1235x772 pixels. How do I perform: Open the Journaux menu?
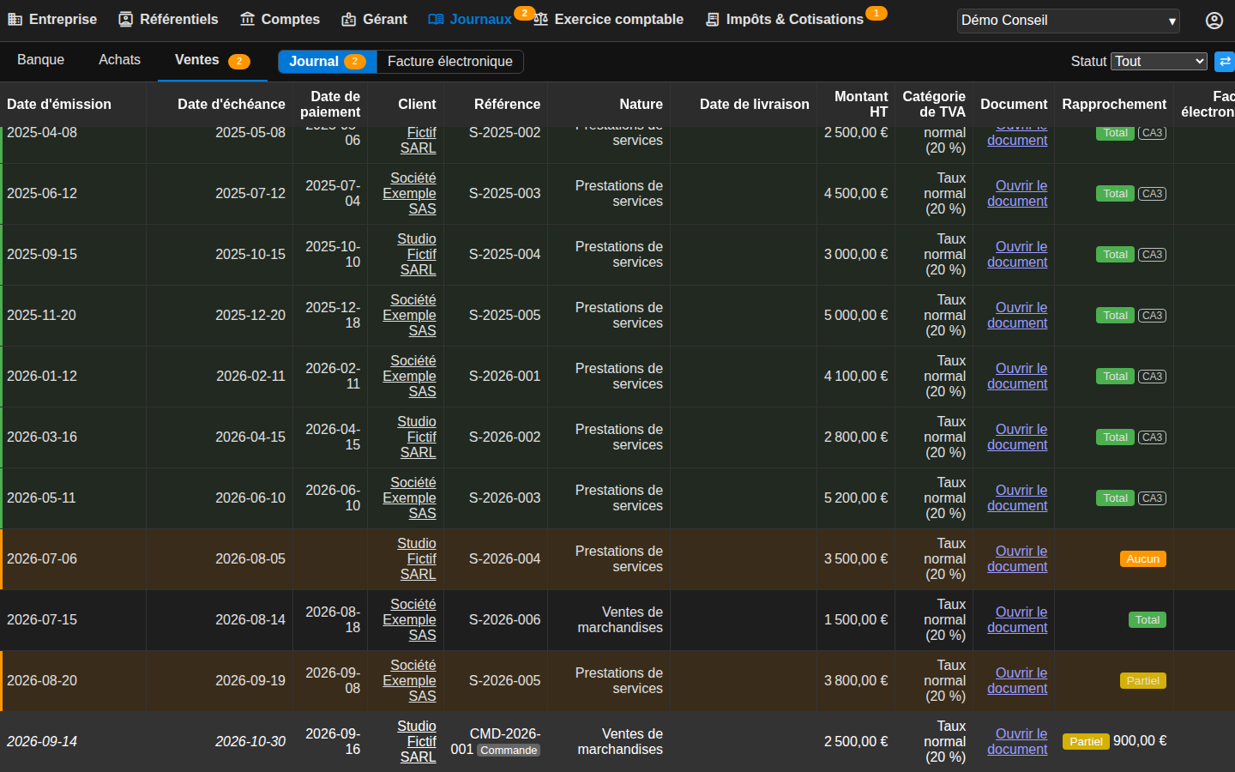[x=470, y=19]
